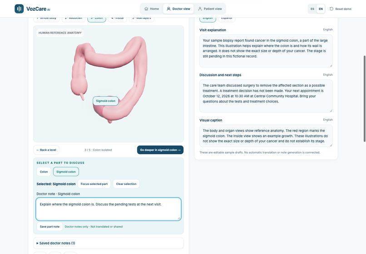The height and width of the screenshot is (254, 366).
Task: Click the house icon in Home tab
Action: click(146, 9)
